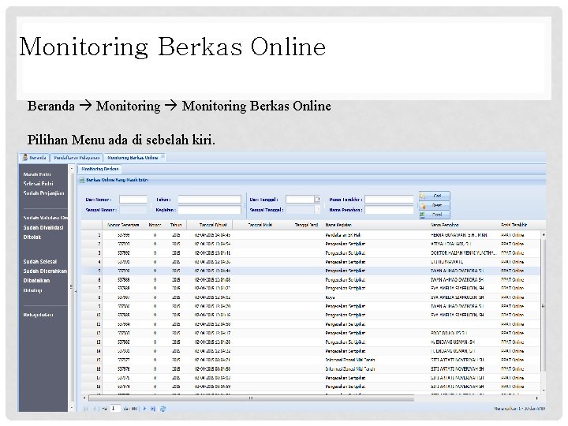Open the Monitoring Berkas inner tab
The image size is (568, 426).
point(99,169)
